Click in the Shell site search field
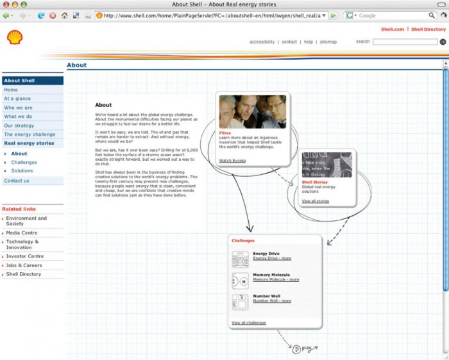Screen dimensions: 449x360 (x=405, y=42)
